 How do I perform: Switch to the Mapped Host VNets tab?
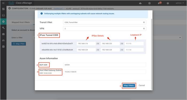(21, 22)
